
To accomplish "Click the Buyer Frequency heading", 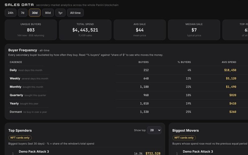I will 23,50.
